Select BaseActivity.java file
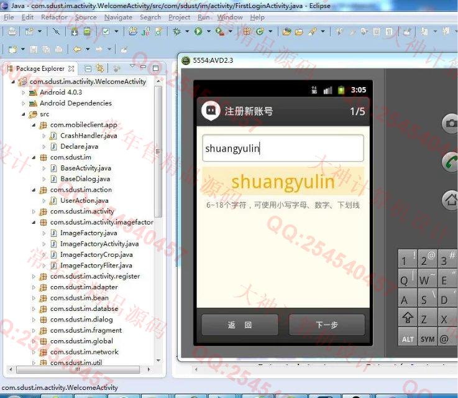The width and height of the screenshot is (458, 398). [86, 169]
